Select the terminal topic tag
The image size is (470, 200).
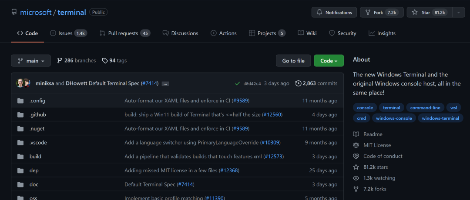click(392, 108)
